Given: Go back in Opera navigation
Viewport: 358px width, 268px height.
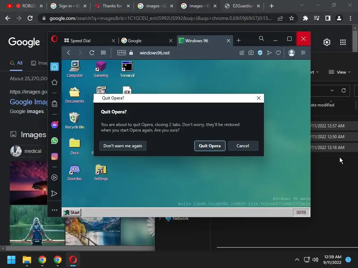Looking at the screenshot, I should [69, 53].
